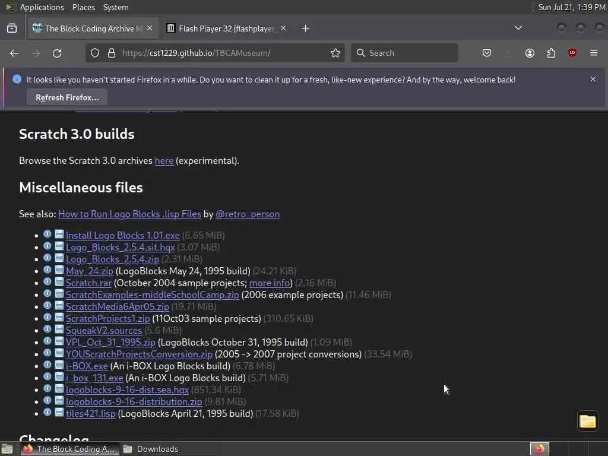The image size is (608, 456).
Task: Open the Places menu
Action: 83,7
